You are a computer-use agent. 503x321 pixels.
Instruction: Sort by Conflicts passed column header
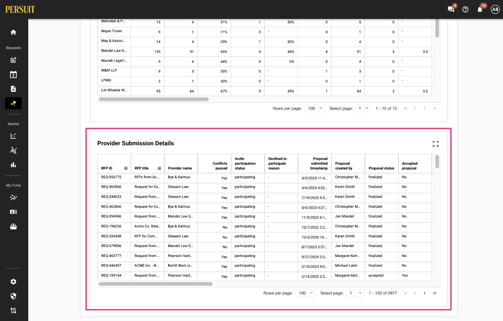tap(220, 166)
